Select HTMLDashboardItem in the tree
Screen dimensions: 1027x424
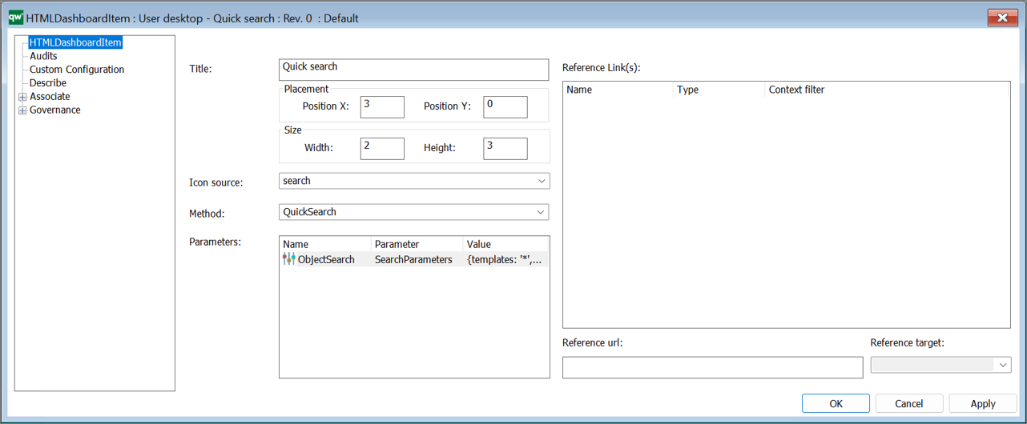(x=75, y=42)
